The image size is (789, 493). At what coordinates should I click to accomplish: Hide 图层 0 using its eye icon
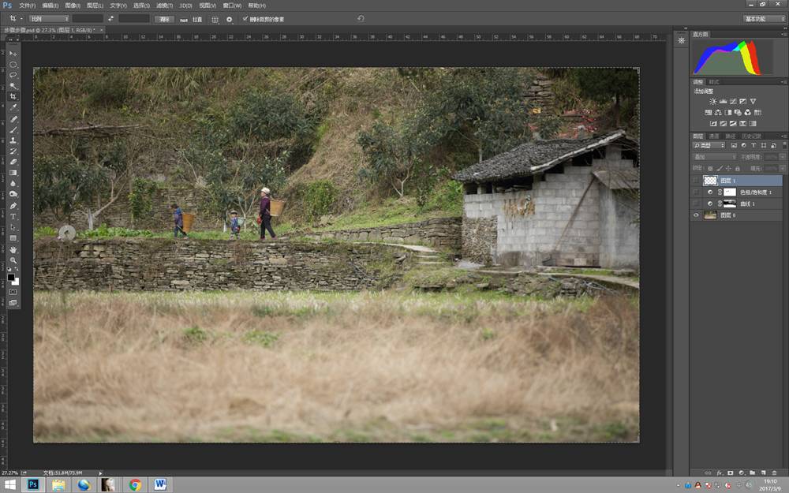696,215
